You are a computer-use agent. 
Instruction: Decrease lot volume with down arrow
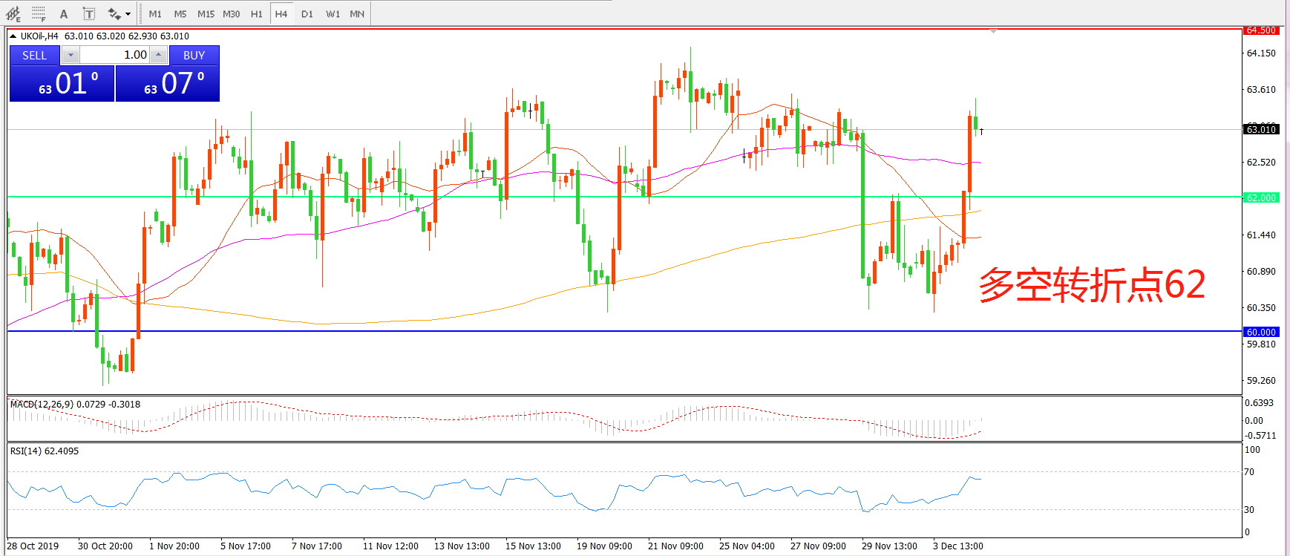(x=71, y=55)
